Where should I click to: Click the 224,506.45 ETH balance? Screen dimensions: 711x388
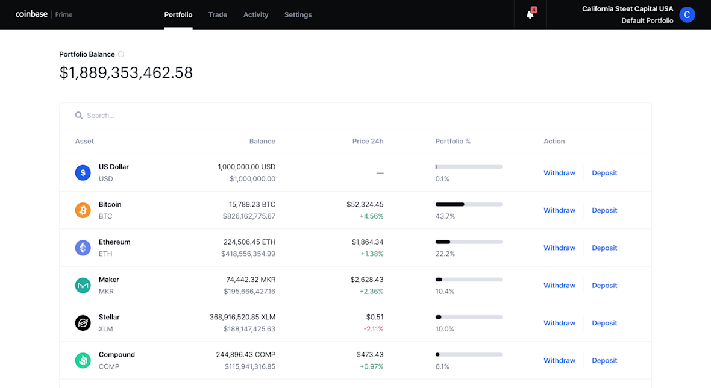pos(249,242)
